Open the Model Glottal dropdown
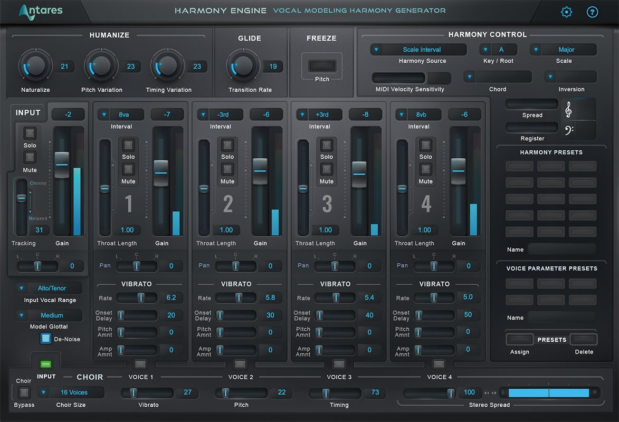The width and height of the screenshot is (619, 422). (49, 315)
